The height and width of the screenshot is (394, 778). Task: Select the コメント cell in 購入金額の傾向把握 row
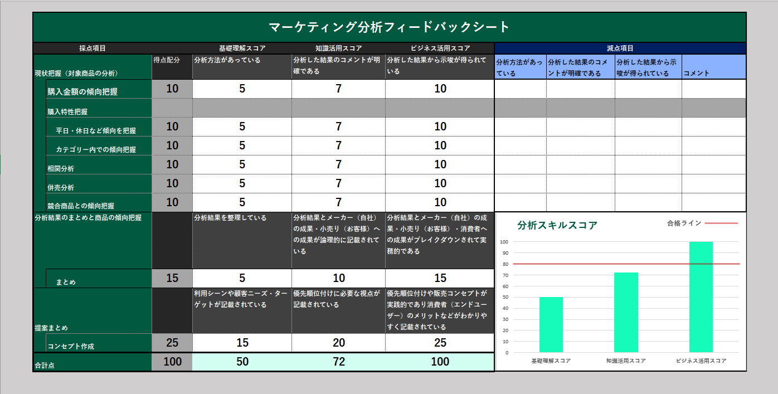click(713, 89)
